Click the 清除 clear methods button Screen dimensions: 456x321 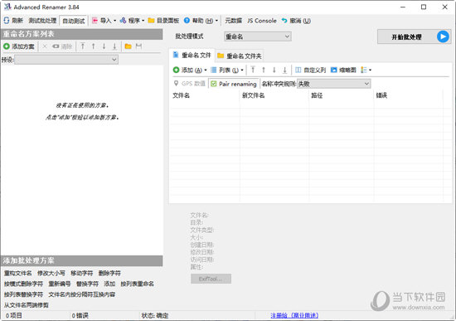[62, 46]
